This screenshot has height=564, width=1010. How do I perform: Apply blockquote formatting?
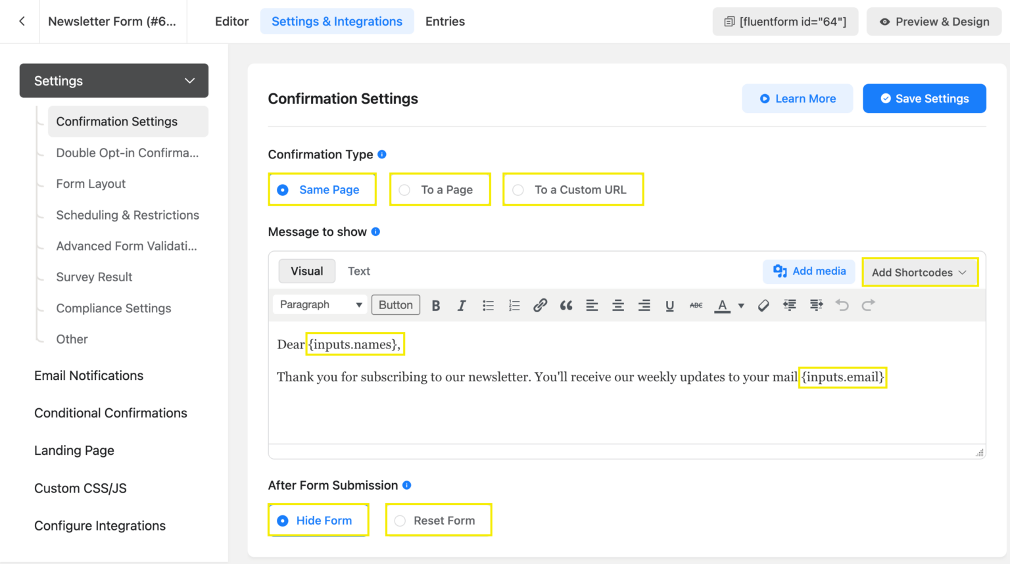tap(565, 304)
